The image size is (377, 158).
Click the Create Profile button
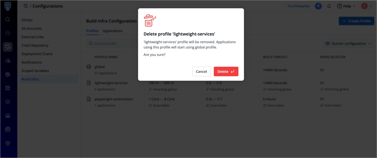[356, 21]
